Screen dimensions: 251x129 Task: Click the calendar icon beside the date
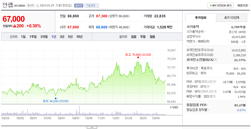(37, 6)
